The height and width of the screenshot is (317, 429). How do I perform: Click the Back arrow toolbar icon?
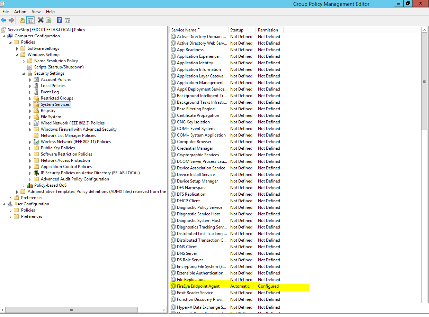click(x=4, y=20)
